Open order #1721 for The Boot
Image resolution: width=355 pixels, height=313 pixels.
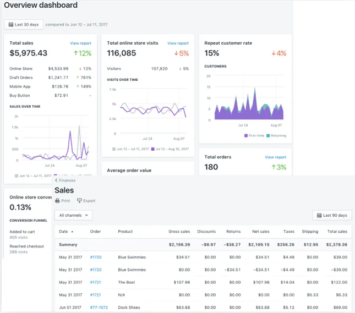[96, 282]
